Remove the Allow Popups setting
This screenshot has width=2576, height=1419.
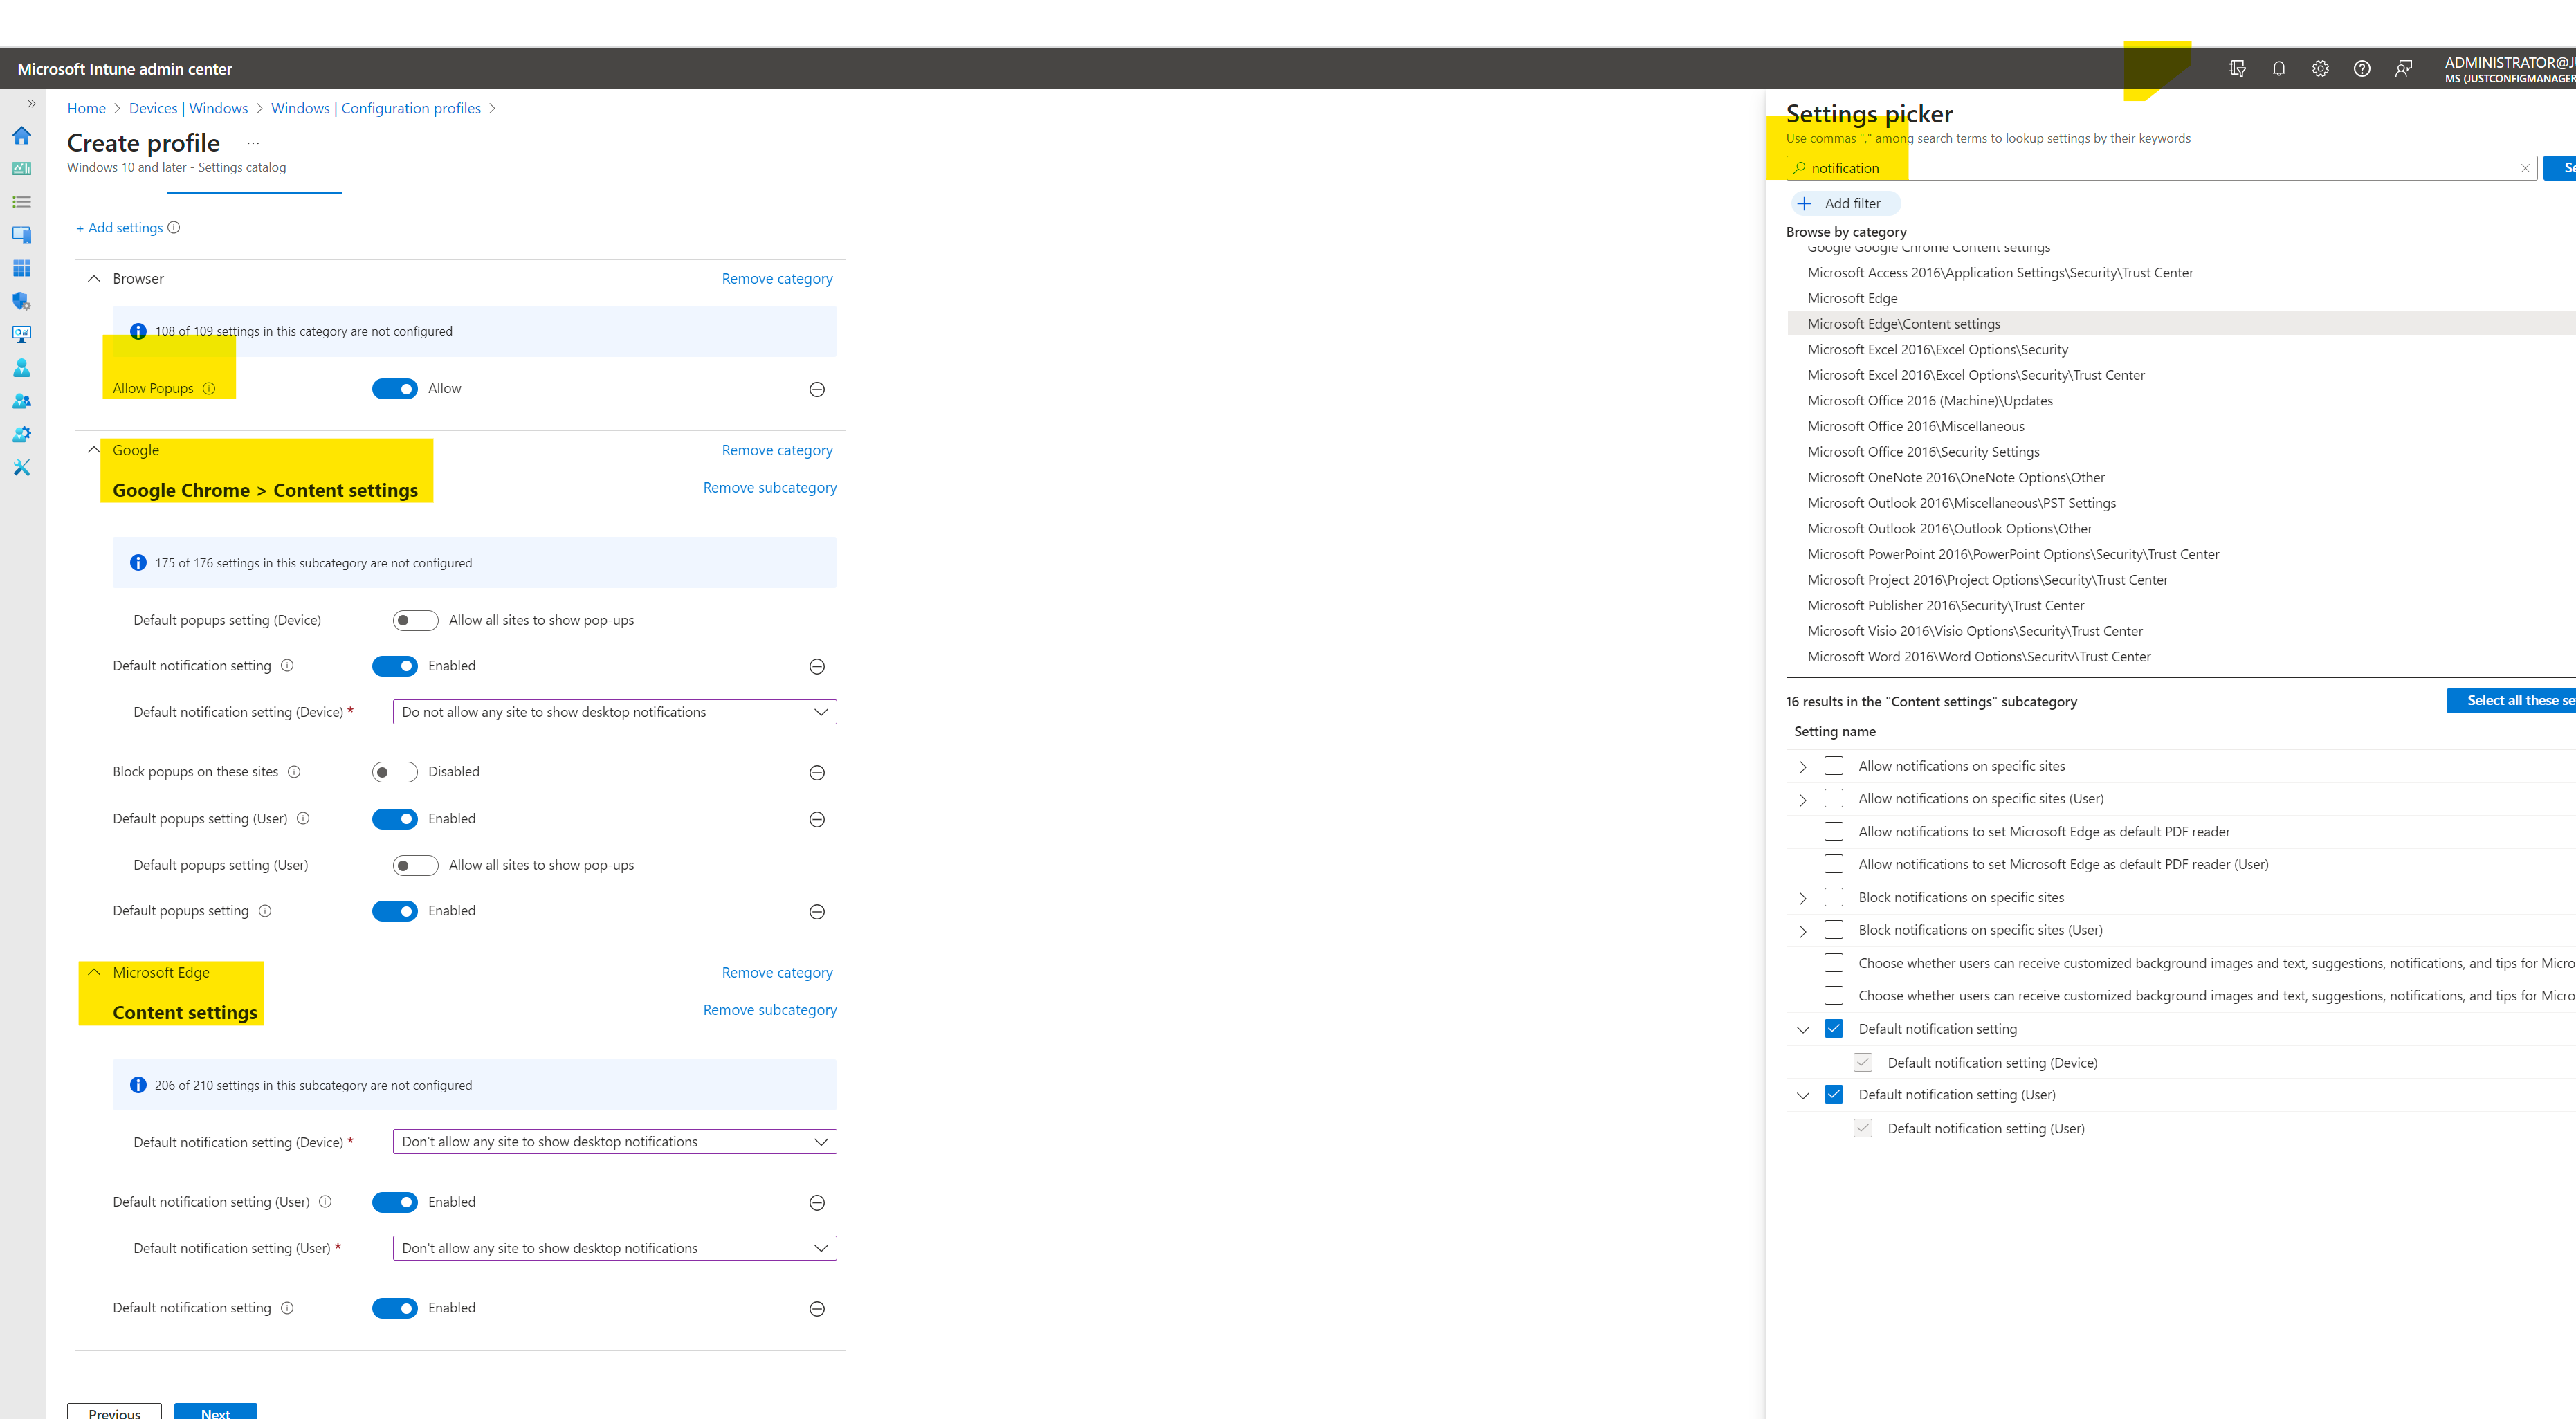(x=816, y=389)
